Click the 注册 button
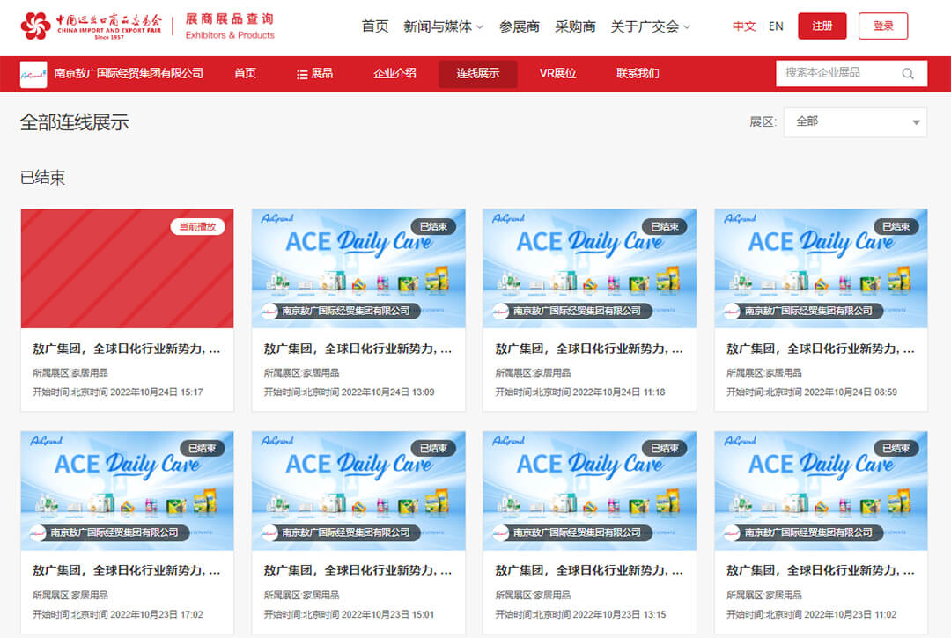This screenshot has width=951, height=638. tap(822, 26)
